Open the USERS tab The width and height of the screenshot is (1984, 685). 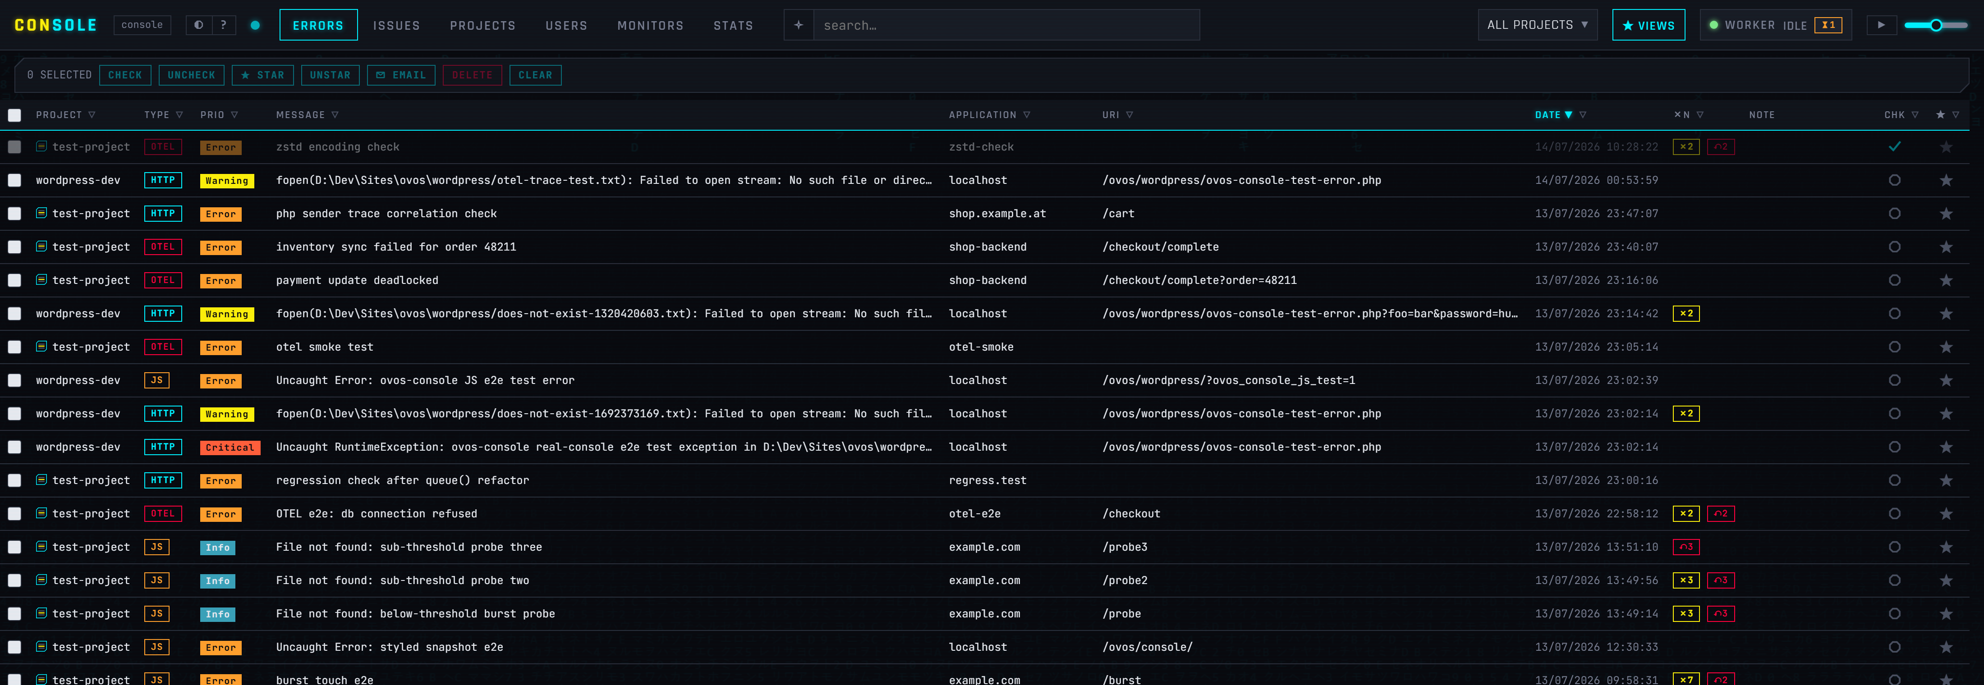tap(566, 25)
